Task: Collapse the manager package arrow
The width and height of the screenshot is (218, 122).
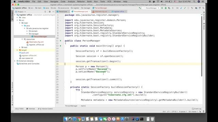Action: tap(27, 34)
